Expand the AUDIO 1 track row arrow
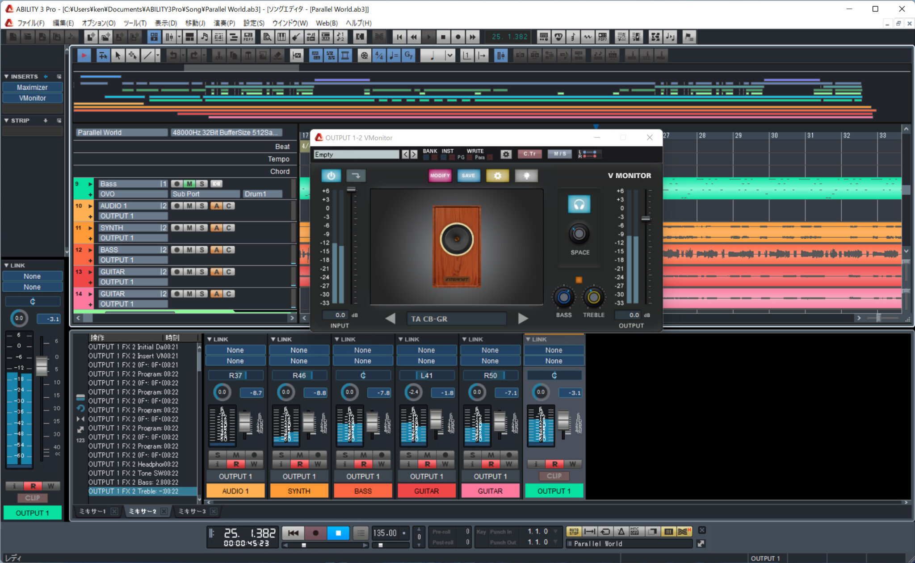This screenshot has width=915, height=563. click(90, 206)
